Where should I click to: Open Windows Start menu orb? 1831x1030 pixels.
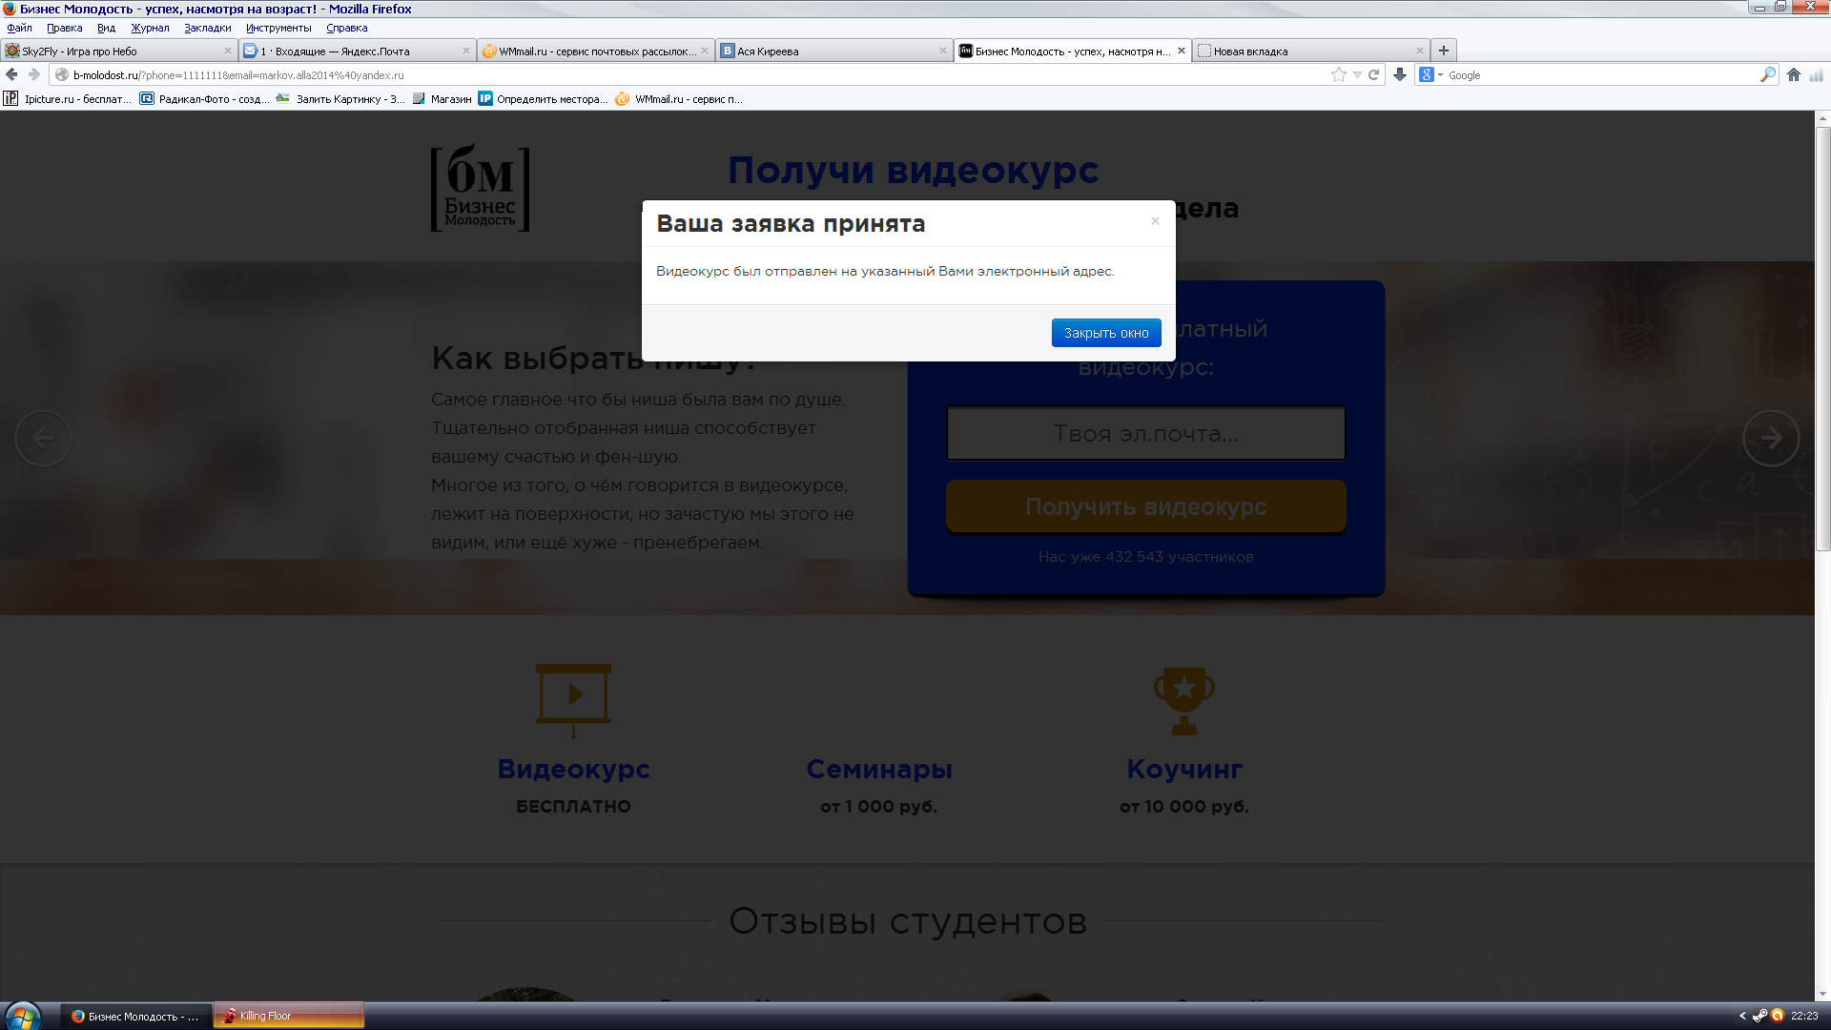click(21, 1016)
